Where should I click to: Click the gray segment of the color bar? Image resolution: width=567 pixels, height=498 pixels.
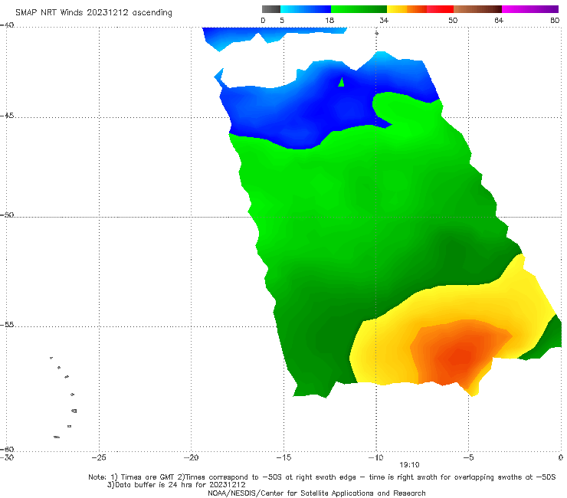pos(271,9)
